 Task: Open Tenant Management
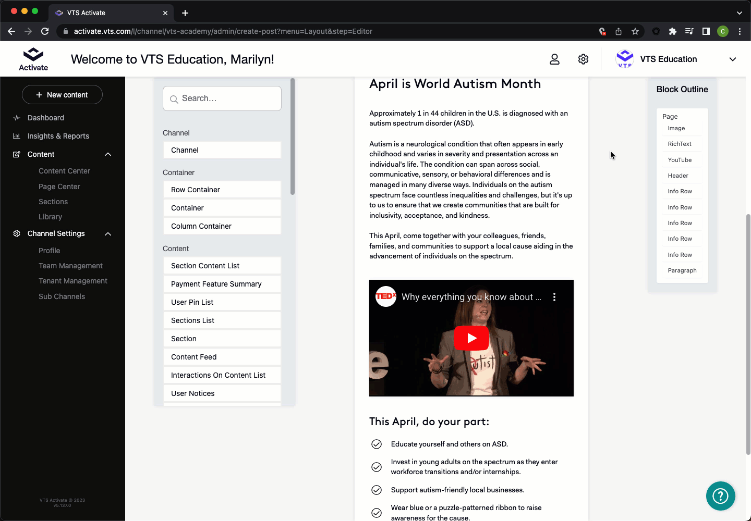coord(73,281)
